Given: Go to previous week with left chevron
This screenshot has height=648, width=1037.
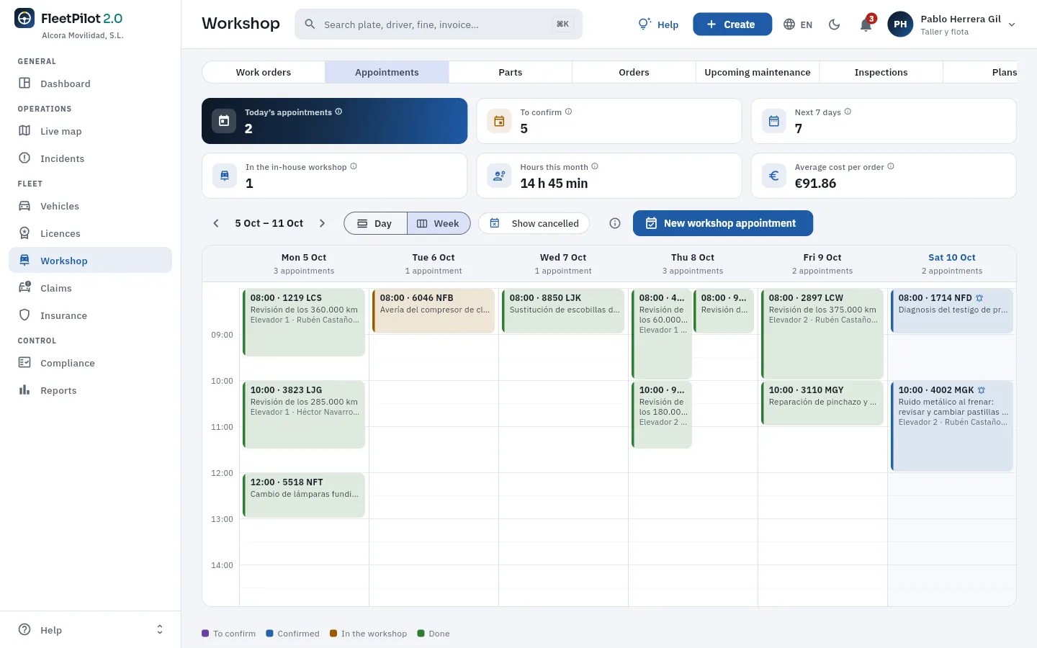Looking at the screenshot, I should 216,223.
